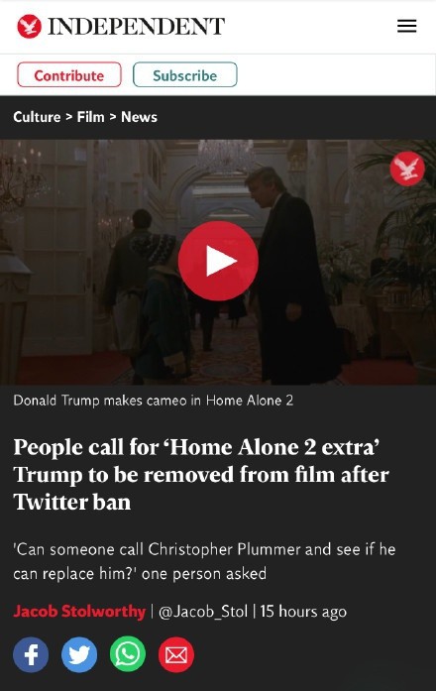This screenshot has width=436, height=691.
Task: Open the hamburger menu
Action: click(x=406, y=26)
